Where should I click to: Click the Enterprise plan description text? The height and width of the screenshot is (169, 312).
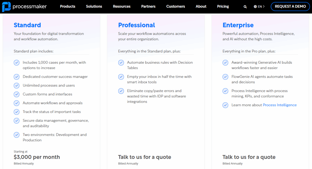258,36
